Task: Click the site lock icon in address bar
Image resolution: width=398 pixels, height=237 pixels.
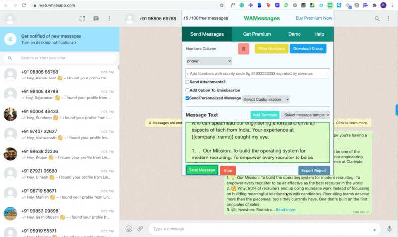Action: click(35, 5)
